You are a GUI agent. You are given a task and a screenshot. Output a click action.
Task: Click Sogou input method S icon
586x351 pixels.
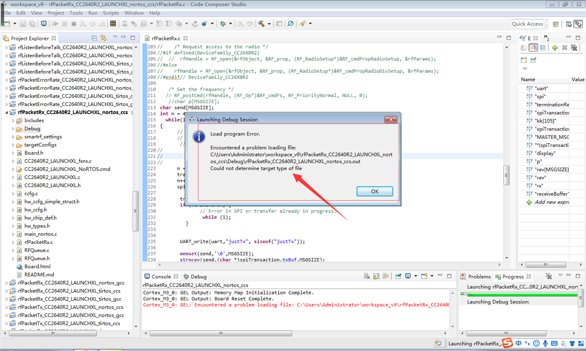click(x=507, y=343)
